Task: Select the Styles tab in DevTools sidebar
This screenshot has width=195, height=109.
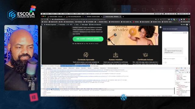Action: point(177,70)
